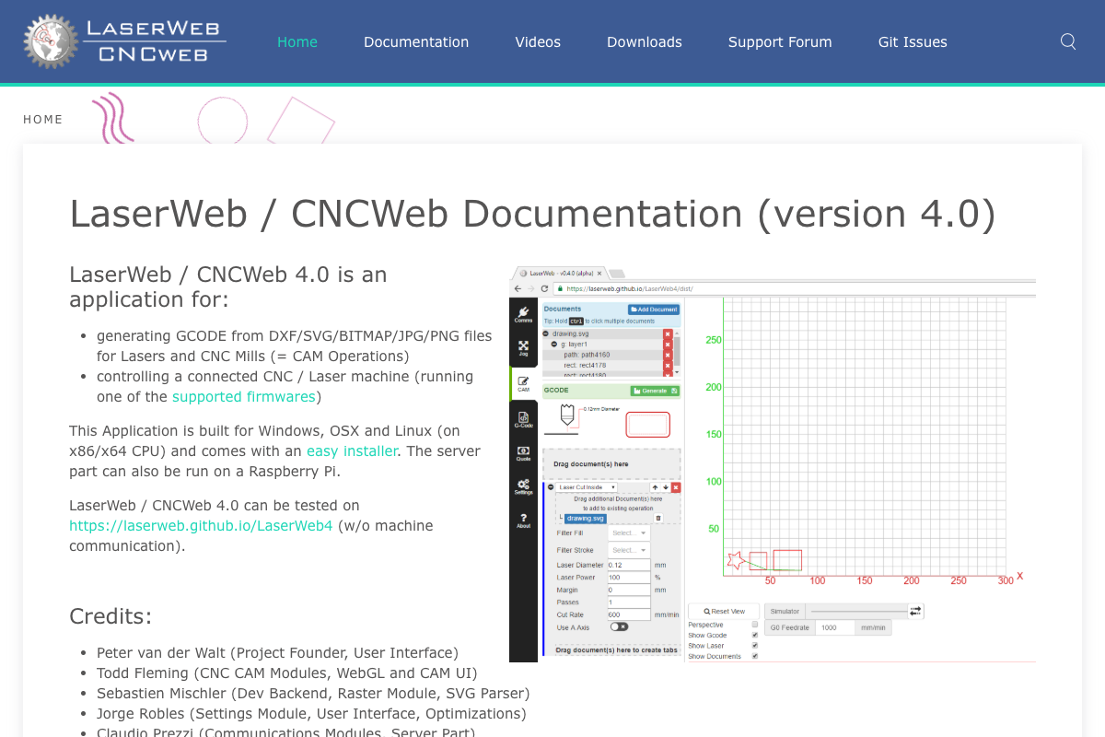Adjust the Simulator slider track
1105x737 pixels.
[858, 611]
